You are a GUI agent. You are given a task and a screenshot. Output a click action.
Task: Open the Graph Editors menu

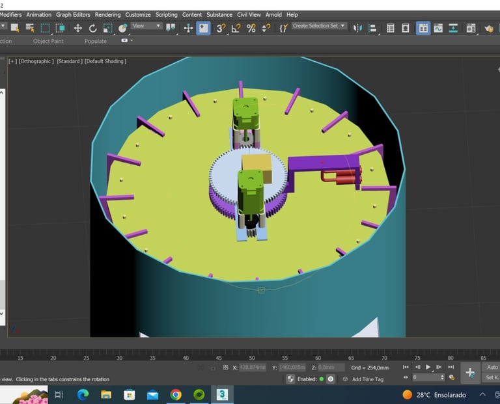point(73,14)
